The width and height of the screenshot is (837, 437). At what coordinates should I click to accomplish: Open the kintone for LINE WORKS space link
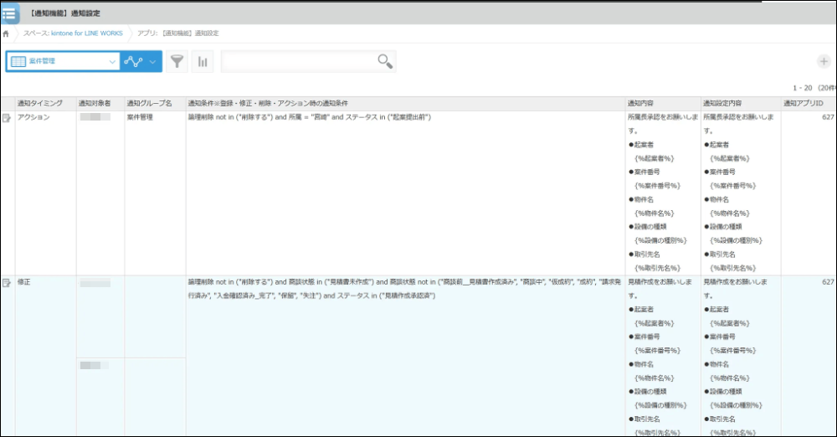pos(74,33)
